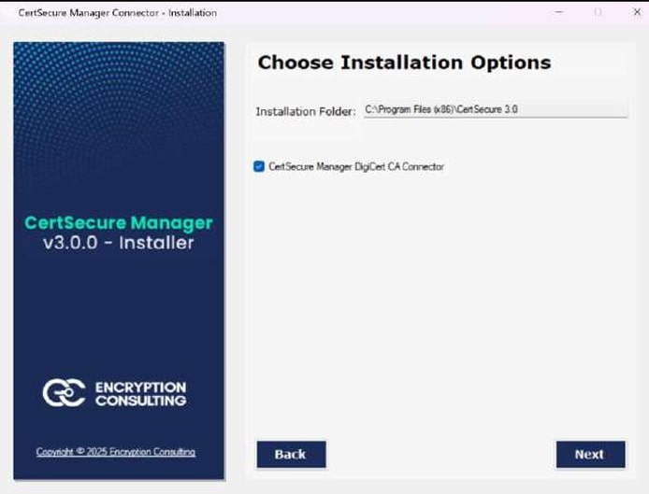Open the Copyright 2025 Encryption Consulting link
Image resolution: width=649 pixels, height=494 pixels.
pyautogui.click(x=115, y=452)
